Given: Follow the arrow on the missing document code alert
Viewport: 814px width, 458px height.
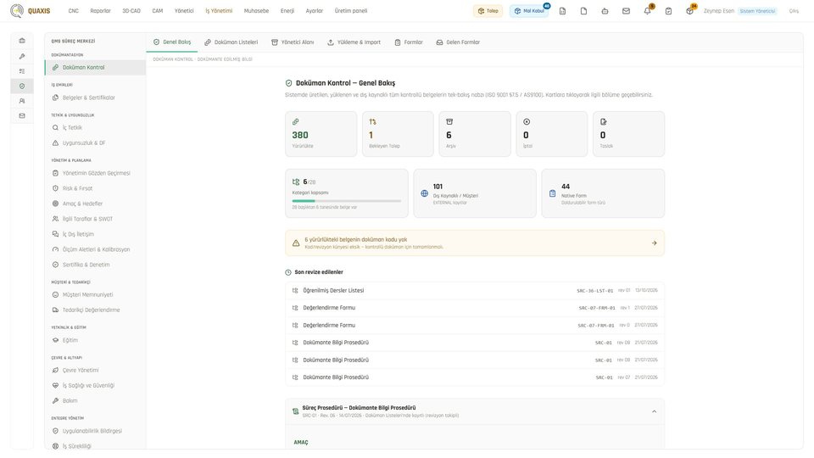Looking at the screenshot, I should (654, 243).
